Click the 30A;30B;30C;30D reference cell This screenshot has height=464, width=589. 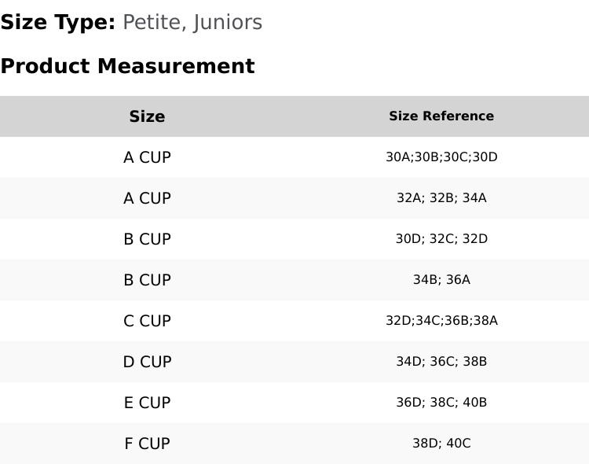point(441,157)
